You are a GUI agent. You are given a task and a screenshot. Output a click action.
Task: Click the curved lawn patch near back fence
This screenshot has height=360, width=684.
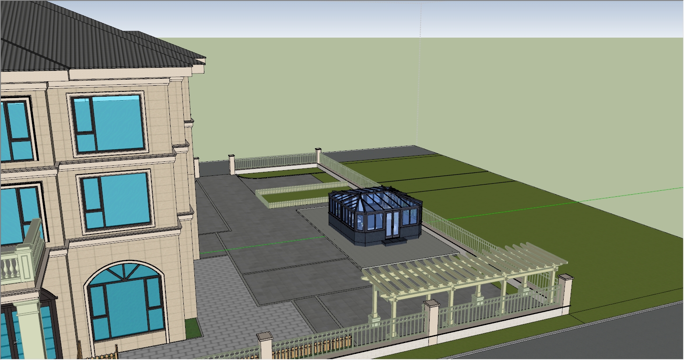280,174
